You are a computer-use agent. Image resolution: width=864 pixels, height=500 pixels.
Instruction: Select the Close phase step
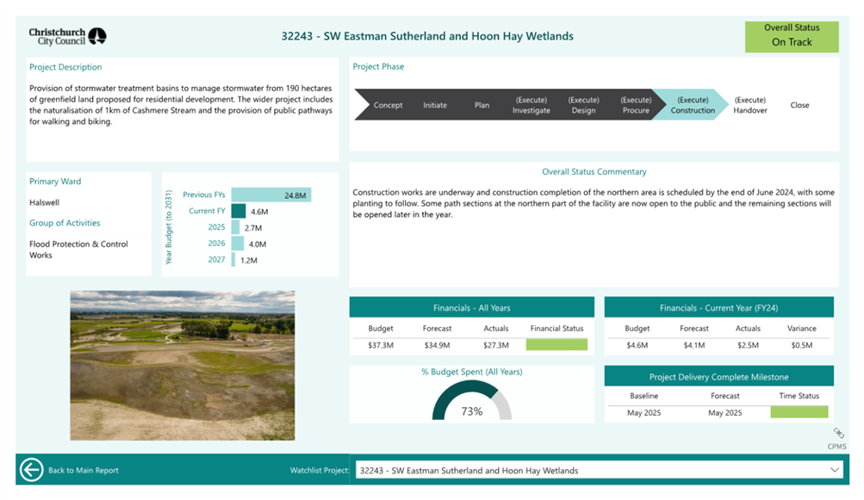pos(799,105)
